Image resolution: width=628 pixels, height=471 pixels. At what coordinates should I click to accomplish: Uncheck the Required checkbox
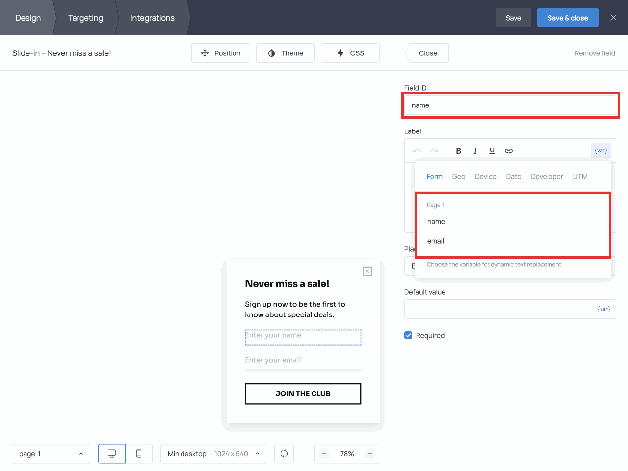pos(408,335)
